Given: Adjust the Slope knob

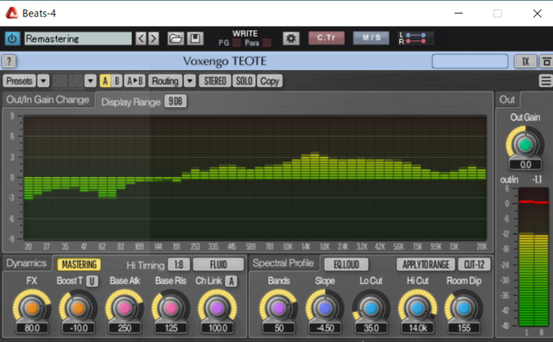Looking at the screenshot, I should point(325,307).
